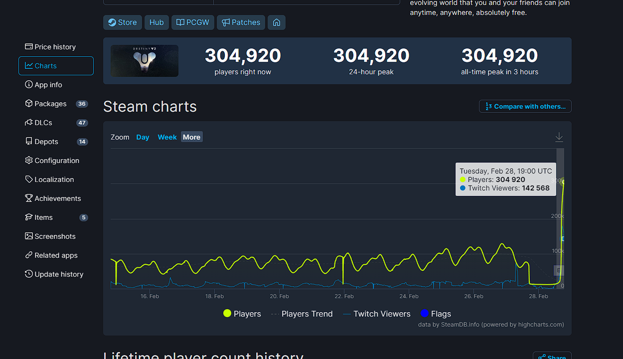Open Achievements sidebar page
Viewport: 623px width, 359px height.
coord(57,198)
